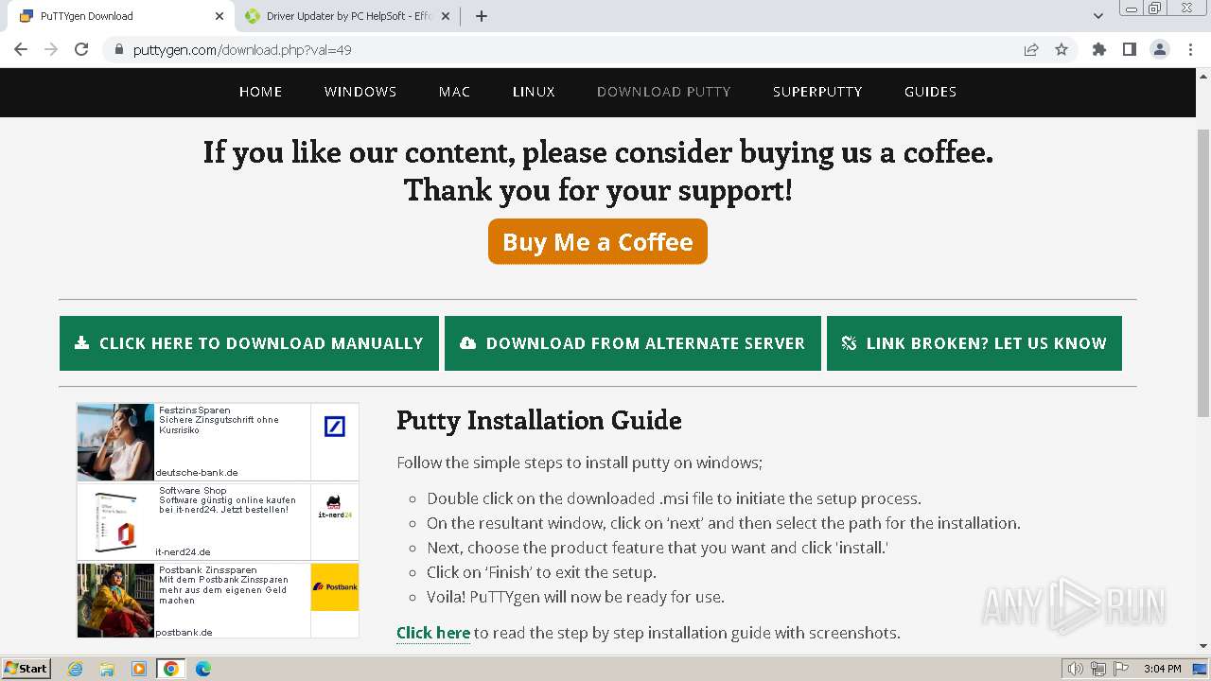Click Here To Download Manually button
1211x681 pixels.
(249, 343)
